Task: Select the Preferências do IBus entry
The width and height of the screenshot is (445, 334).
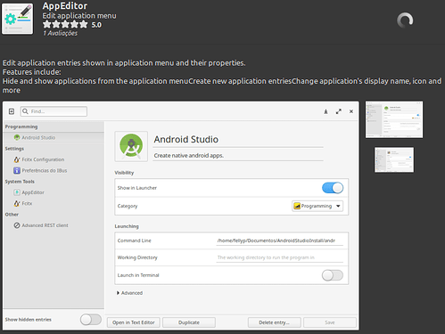Action: pos(40,170)
